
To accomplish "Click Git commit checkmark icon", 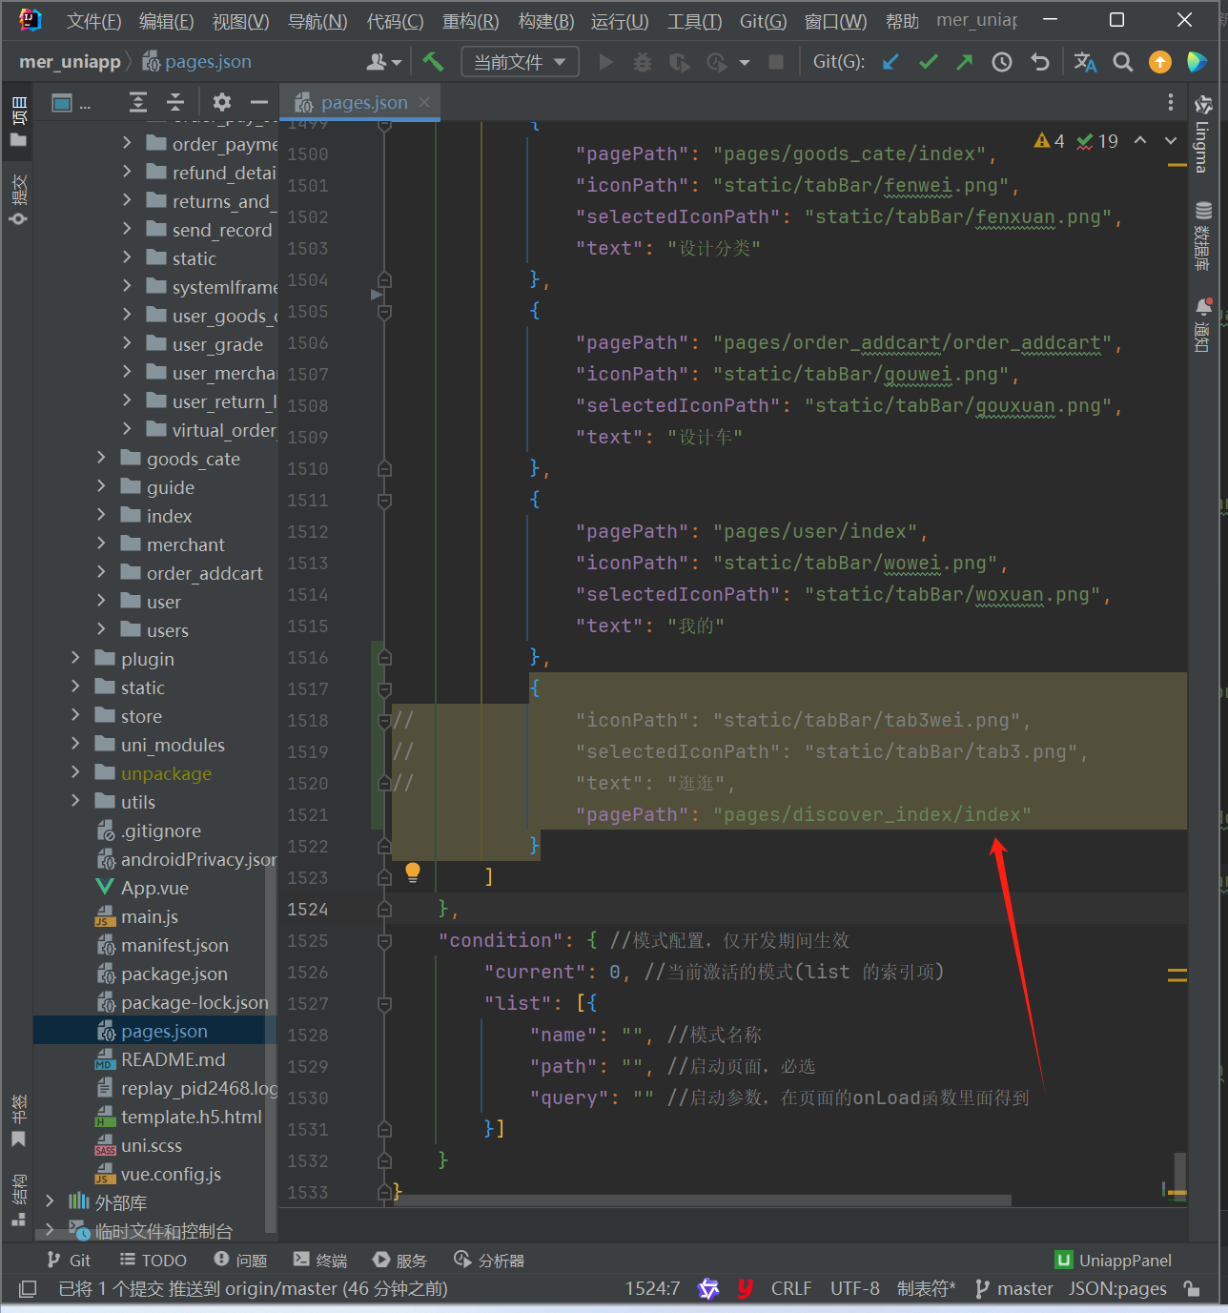I will pos(928,62).
